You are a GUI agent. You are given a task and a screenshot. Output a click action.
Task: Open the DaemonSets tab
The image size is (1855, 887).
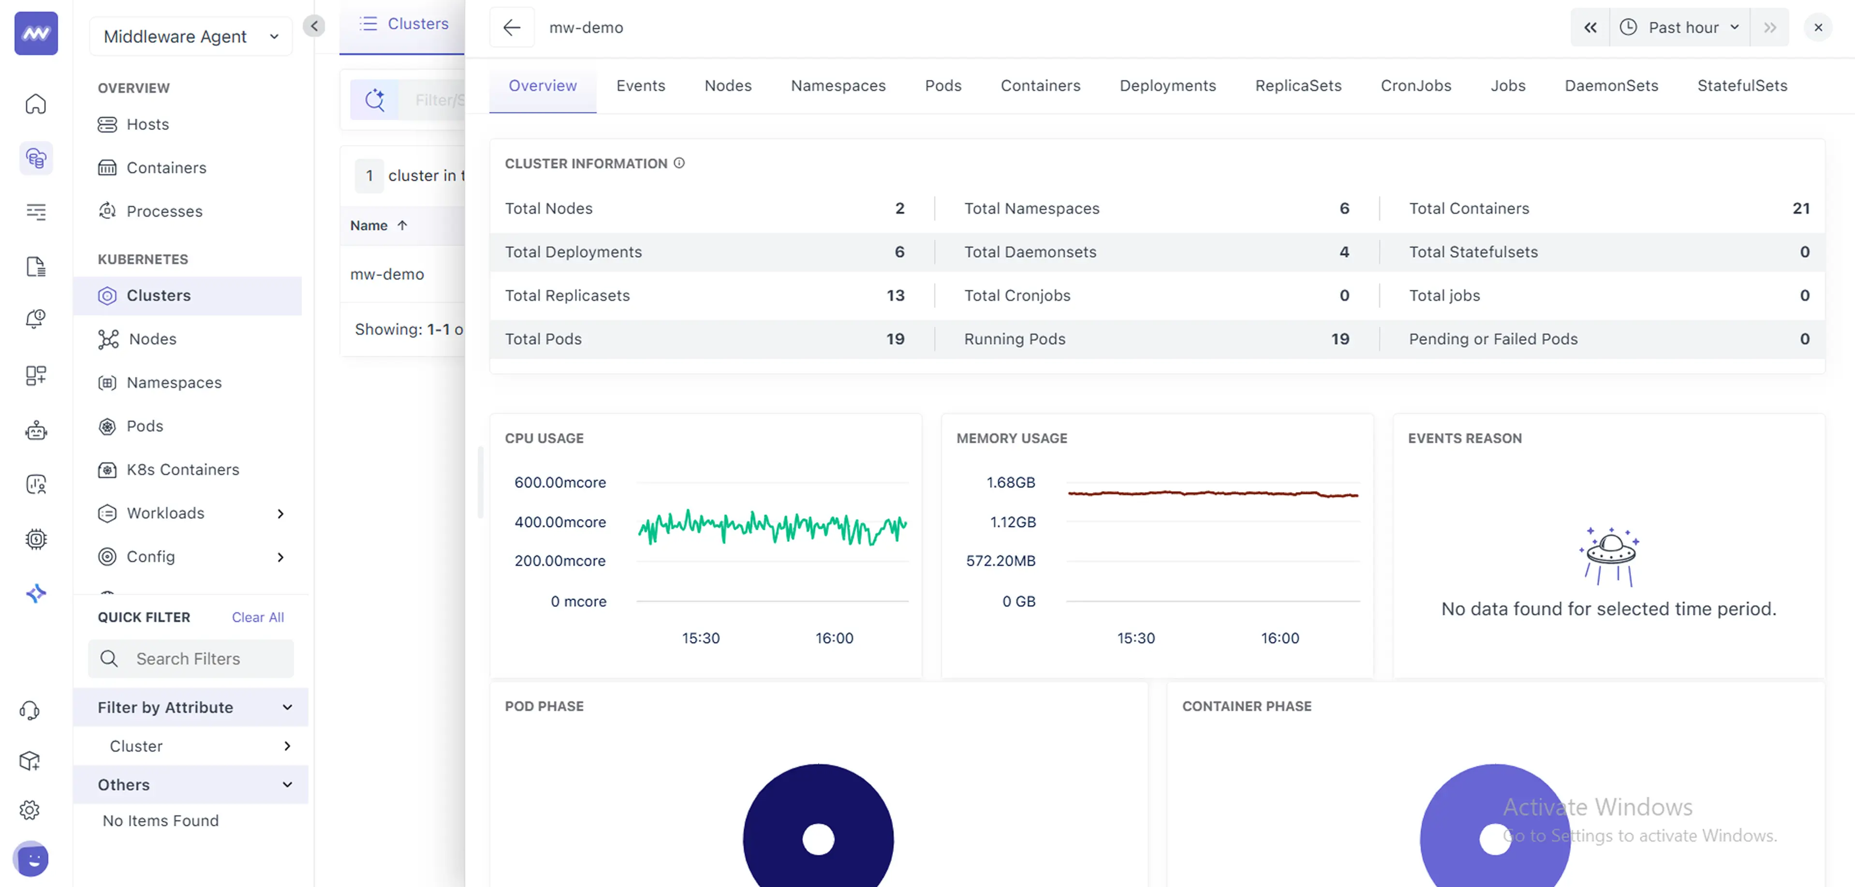click(x=1611, y=85)
